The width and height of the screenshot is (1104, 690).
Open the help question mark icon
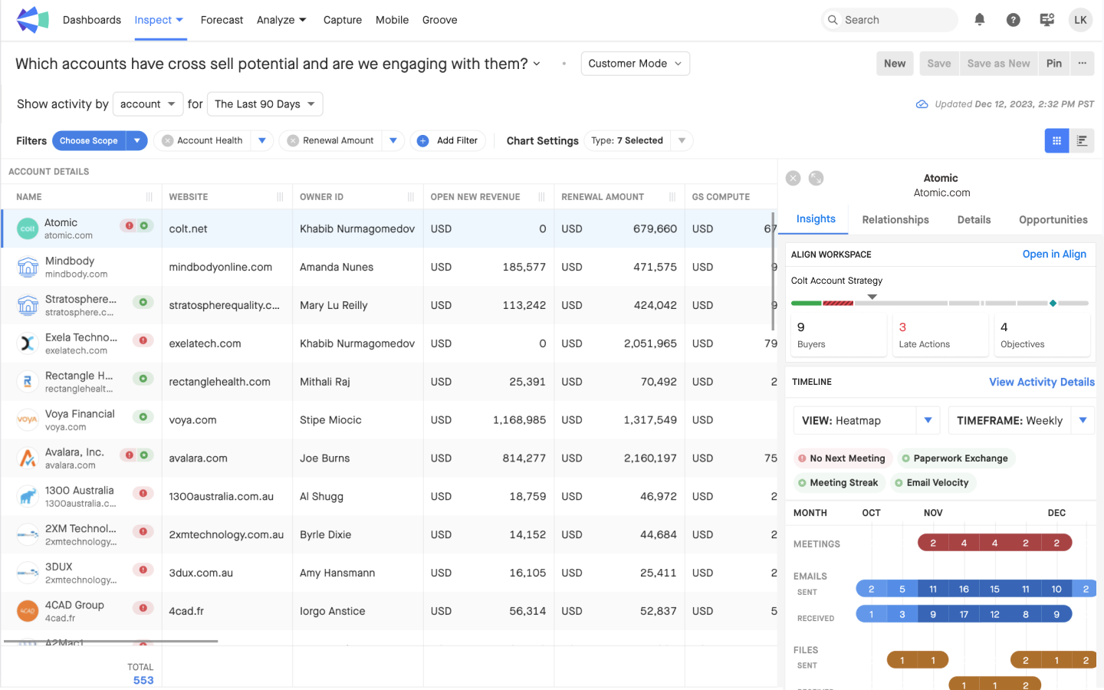1014,20
